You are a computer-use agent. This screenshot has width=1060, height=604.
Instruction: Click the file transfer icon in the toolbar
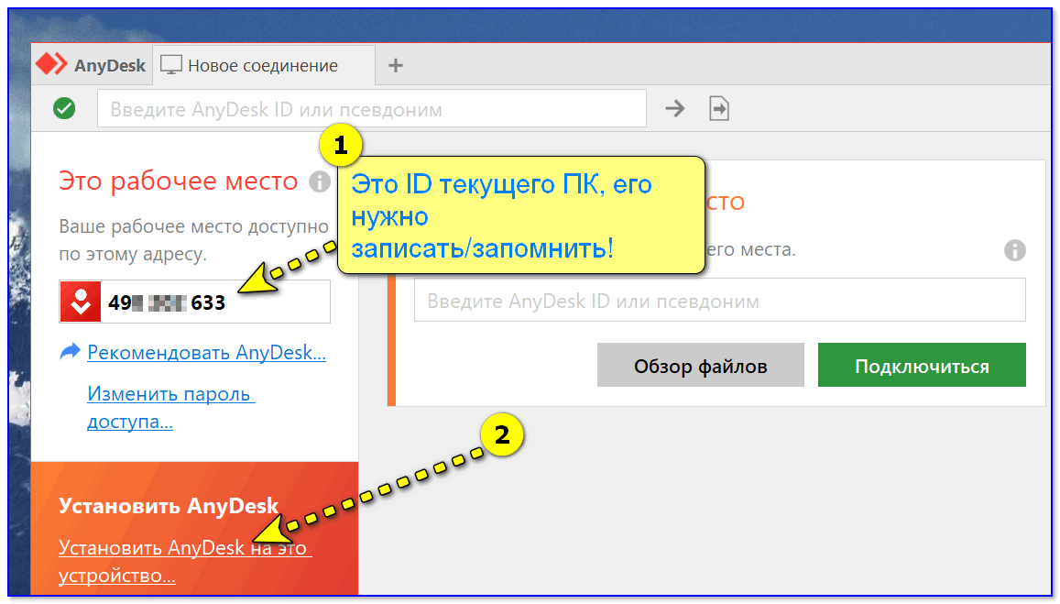718,108
